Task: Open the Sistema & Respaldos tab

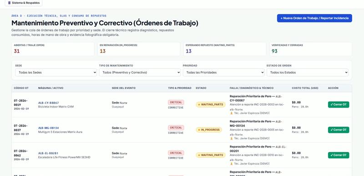Action: pos(24,3)
